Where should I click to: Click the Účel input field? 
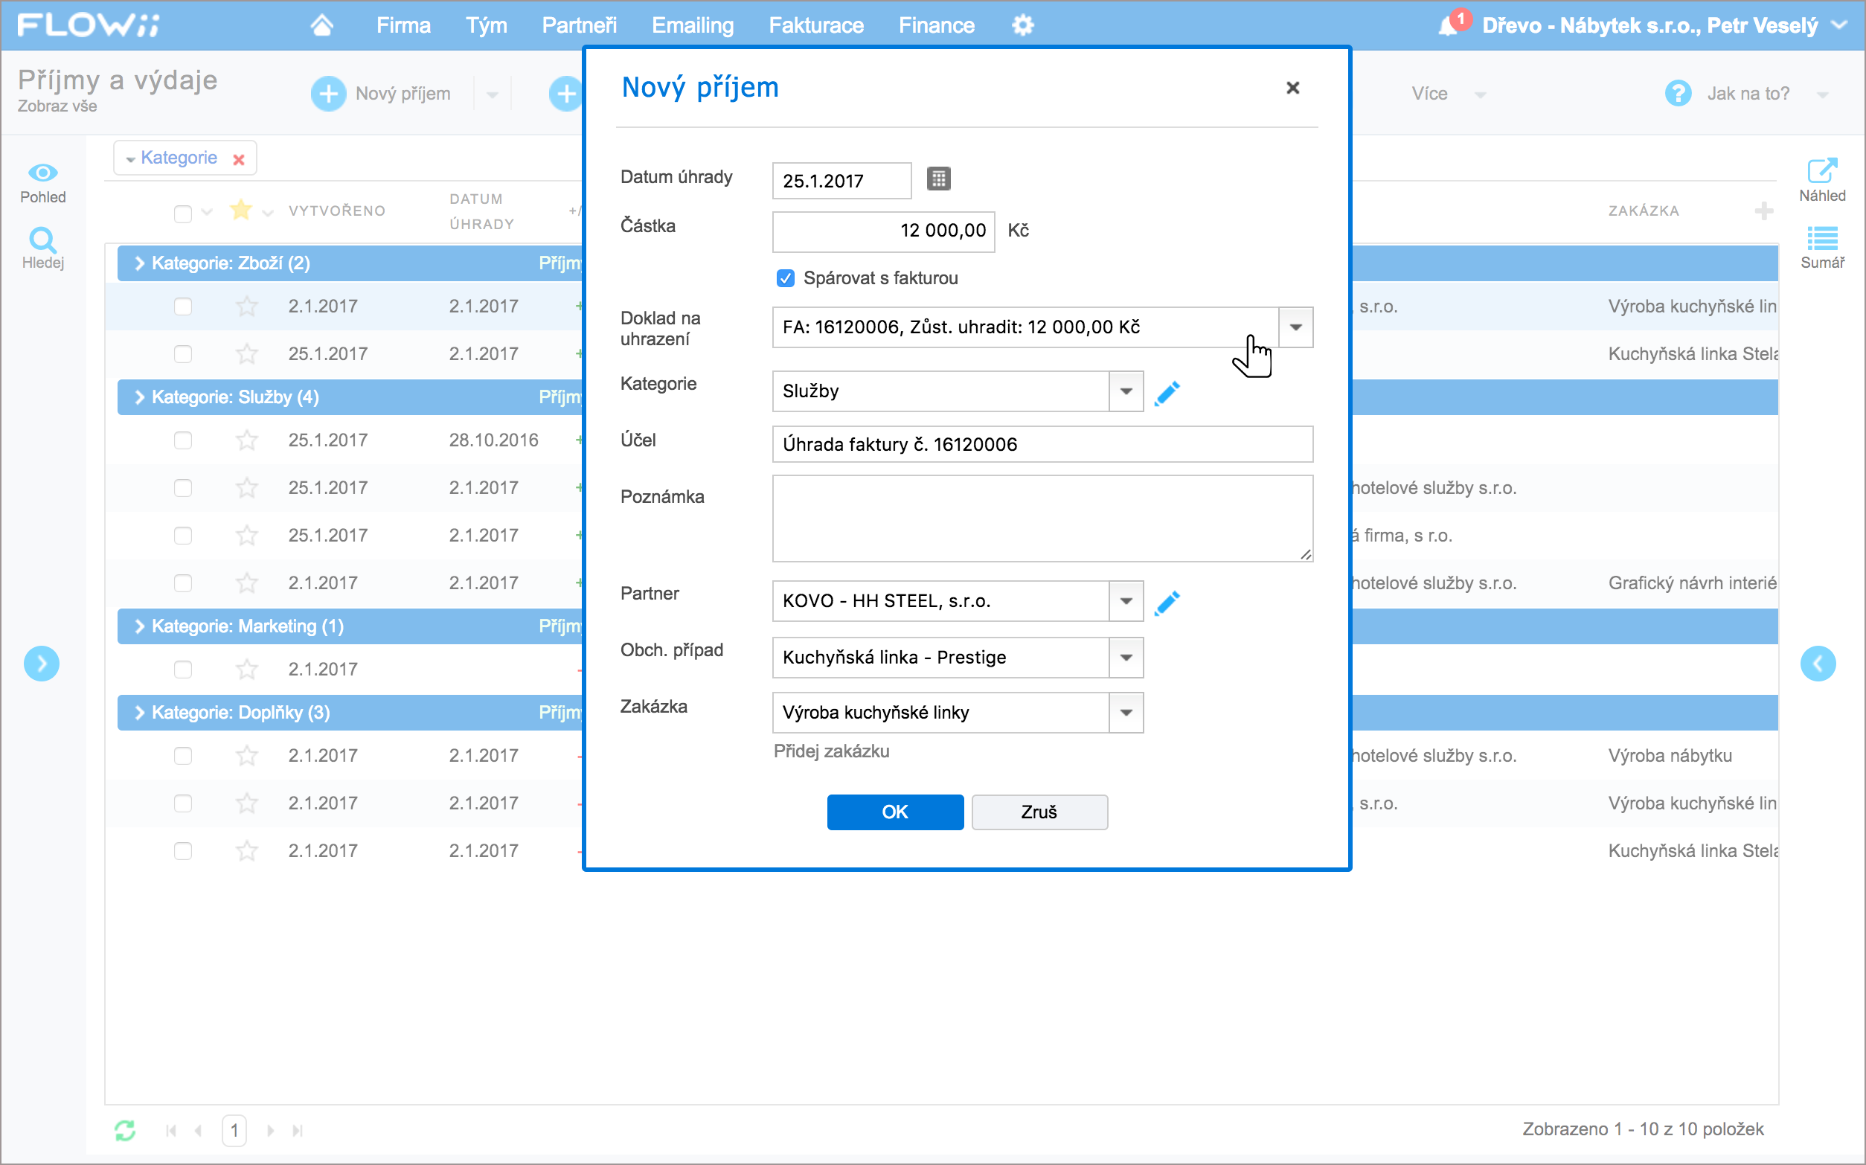pyautogui.click(x=1042, y=445)
